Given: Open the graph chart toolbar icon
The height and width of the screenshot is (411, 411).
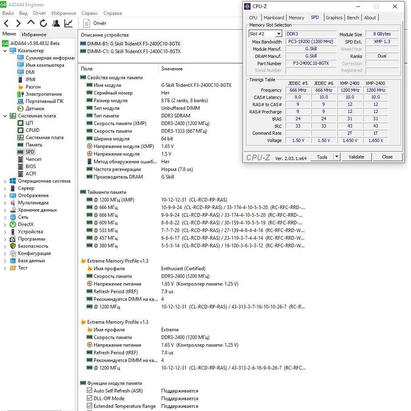Looking at the screenshot, I should (x=68, y=23).
